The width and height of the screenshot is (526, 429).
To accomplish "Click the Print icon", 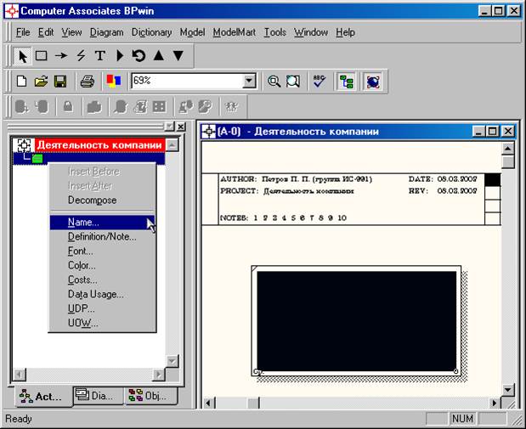I will coord(88,82).
